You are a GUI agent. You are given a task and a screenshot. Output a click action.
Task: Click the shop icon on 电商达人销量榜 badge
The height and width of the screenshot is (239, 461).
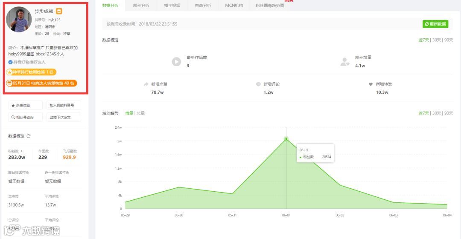[x=9, y=84]
